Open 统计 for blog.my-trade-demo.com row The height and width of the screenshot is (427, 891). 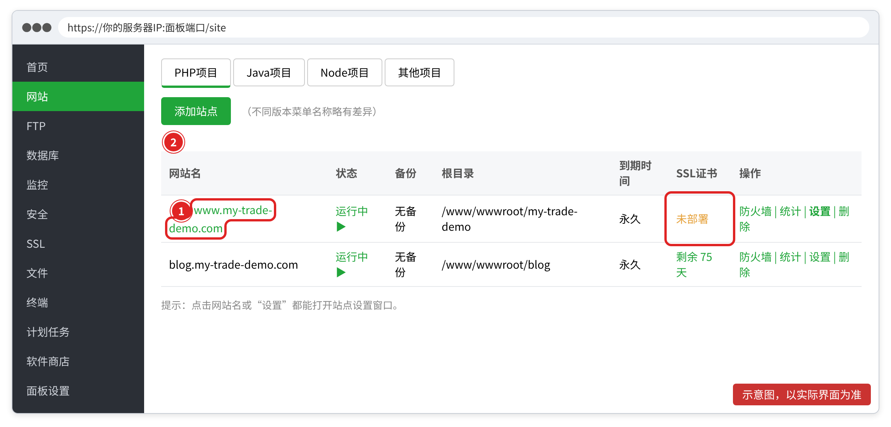point(790,257)
